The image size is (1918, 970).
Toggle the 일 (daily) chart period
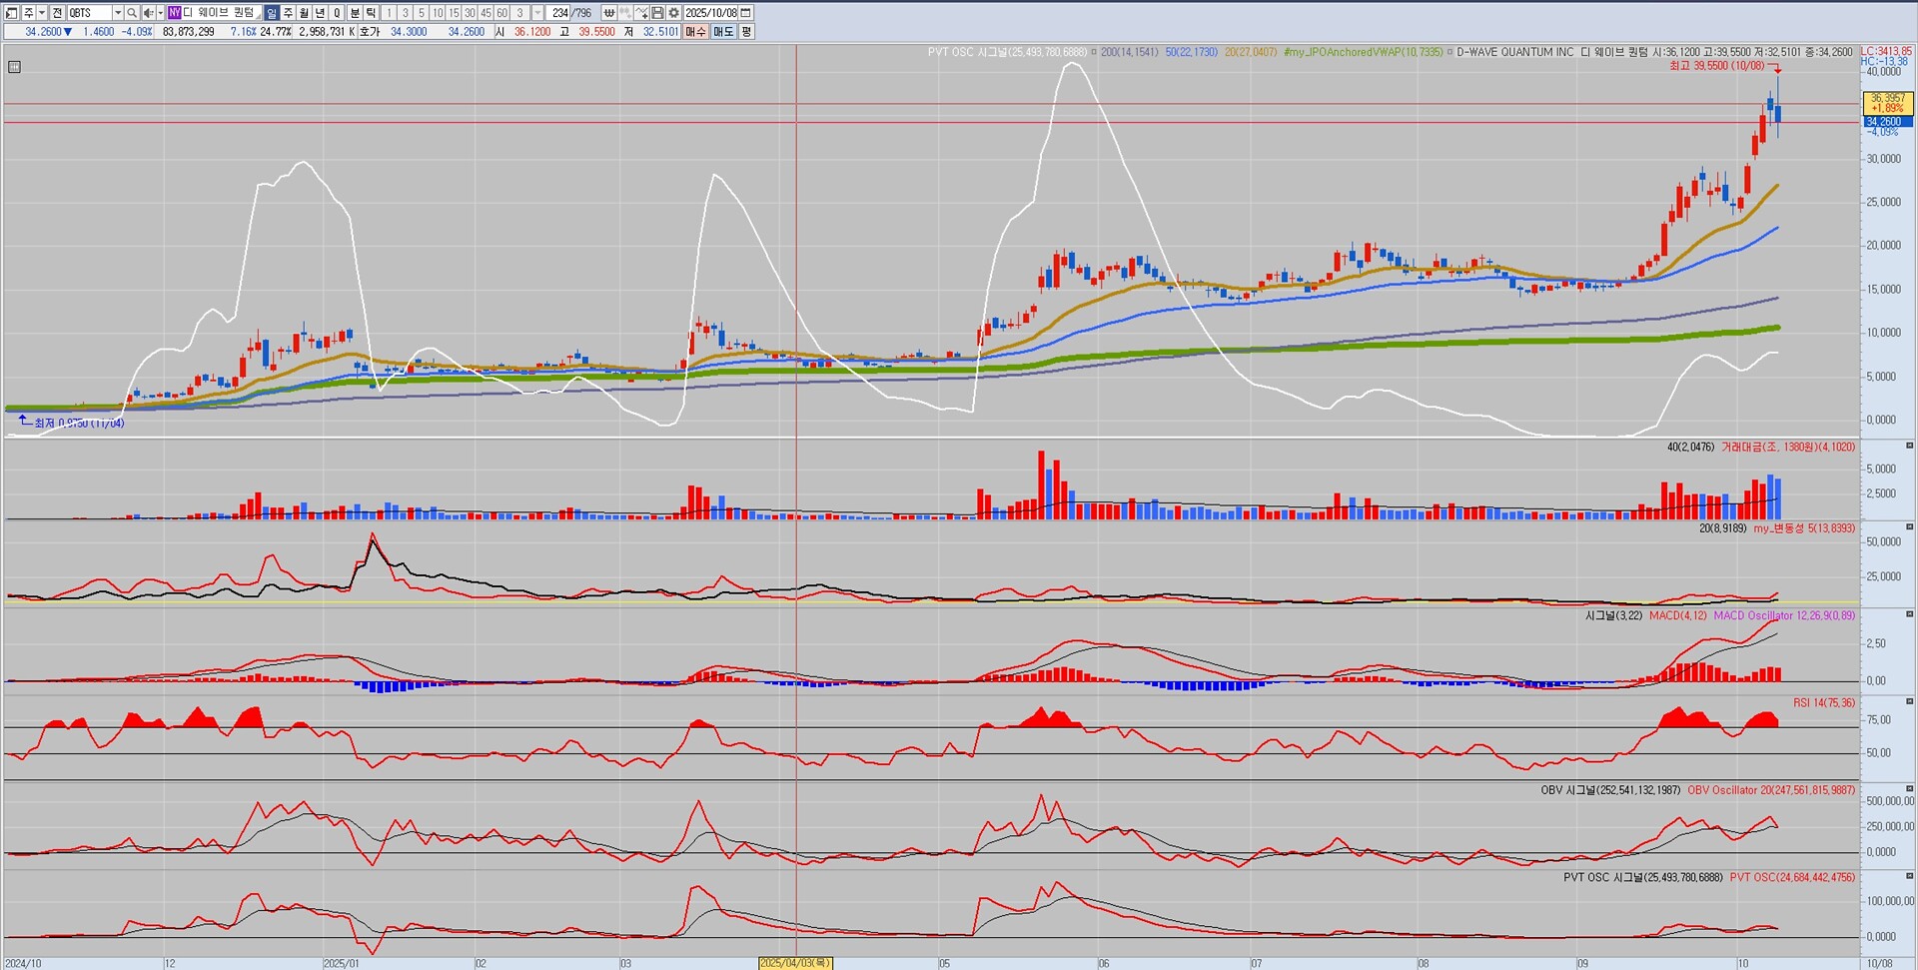(272, 13)
